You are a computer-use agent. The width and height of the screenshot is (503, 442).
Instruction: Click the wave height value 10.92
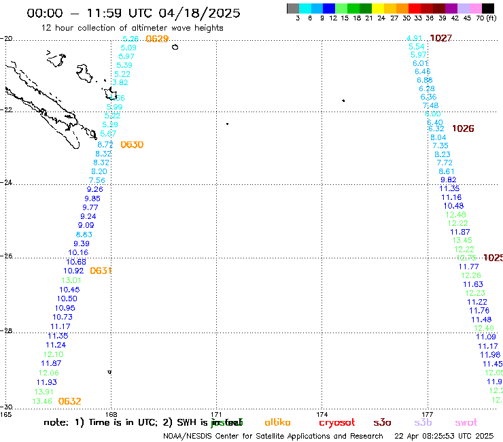click(73, 271)
